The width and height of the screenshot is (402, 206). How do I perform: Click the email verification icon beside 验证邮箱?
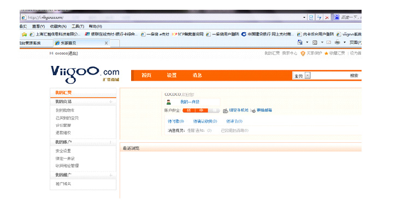pyautogui.click(x=253, y=111)
